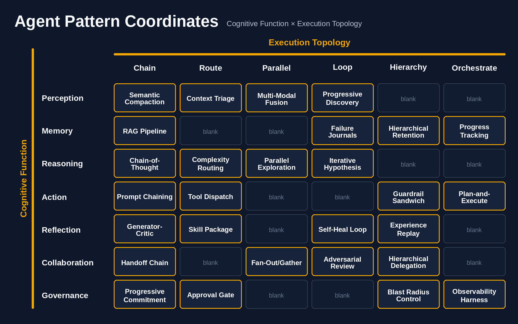Image resolution: width=518 pixels, height=324 pixels.
Task: Click the Reasoning row label
Action: (x=62, y=164)
